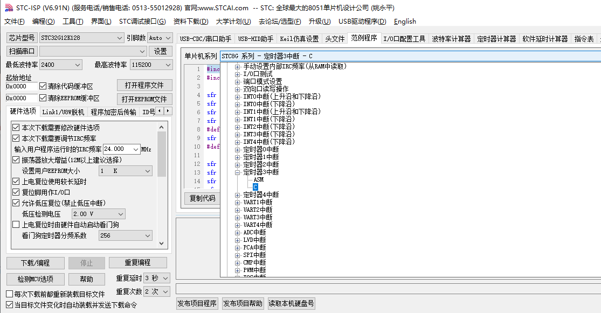Select the ASM item under 定时器3中断
Image resolution: width=601 pixels, height=313 pixels.
point(258,179)
